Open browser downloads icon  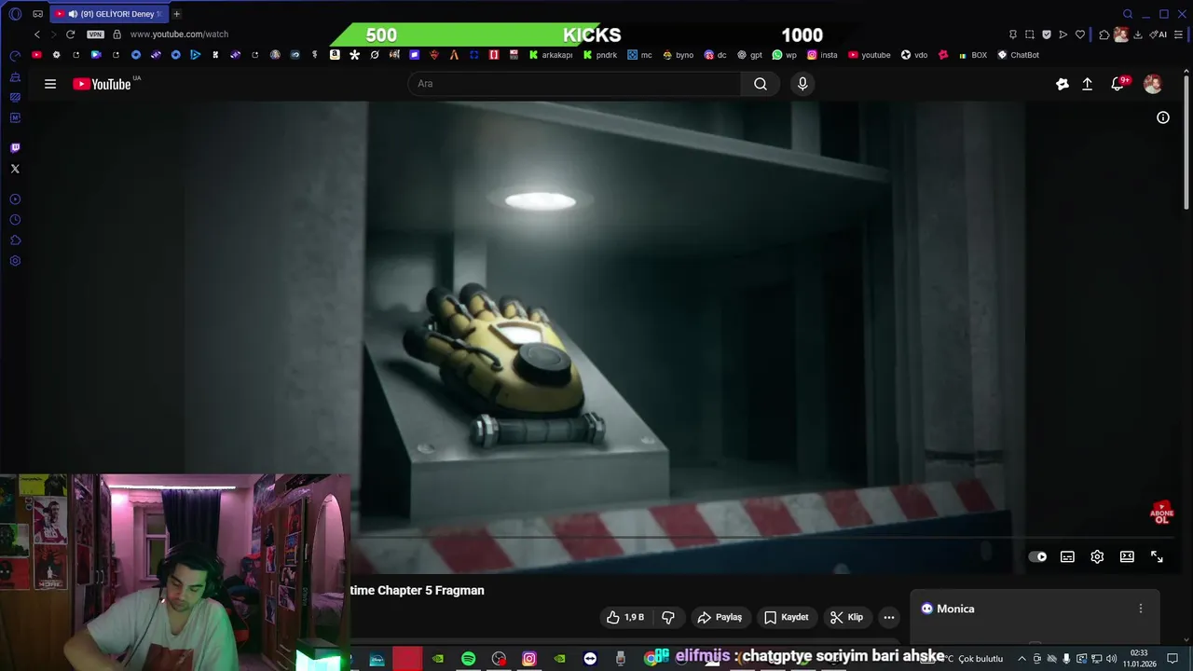[x=1138, y=34]
